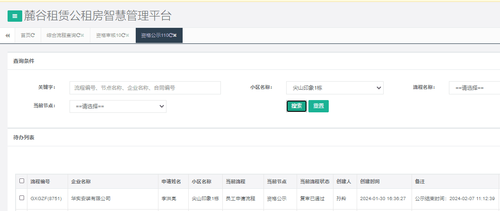Viewport: 500px width, 211px height.
Task: Click refresh icon on 资格公示110 tab
Action: [170, 35]
